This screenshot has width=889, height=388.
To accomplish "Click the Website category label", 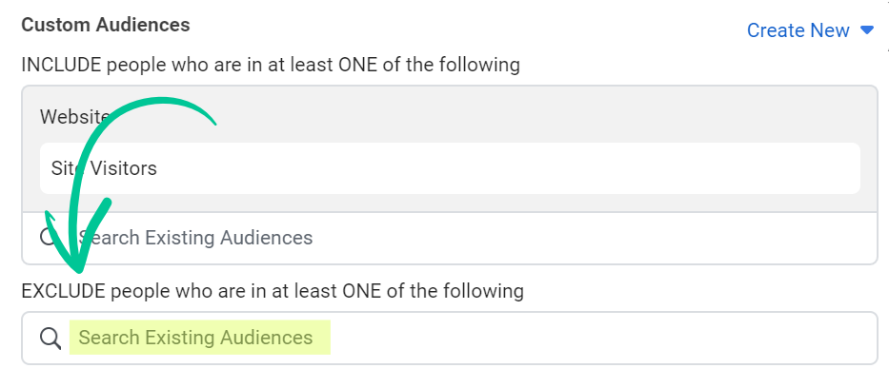I will 74,117.
